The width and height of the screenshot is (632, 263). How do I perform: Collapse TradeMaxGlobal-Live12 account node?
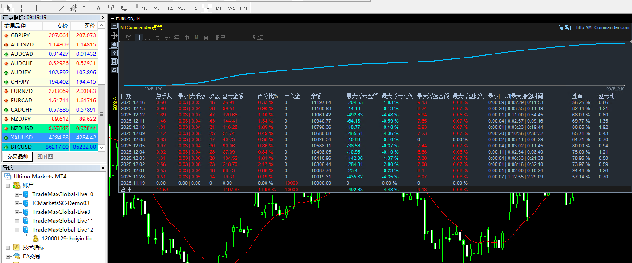17,229
